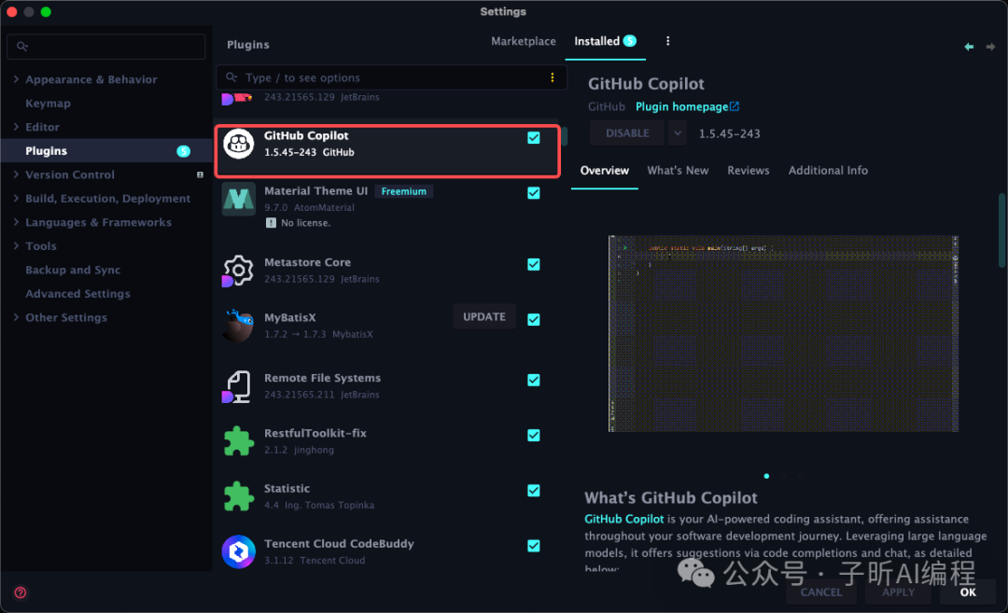Expand the Other Settings node
This screenshot has height=613, width=1008.
16,317
